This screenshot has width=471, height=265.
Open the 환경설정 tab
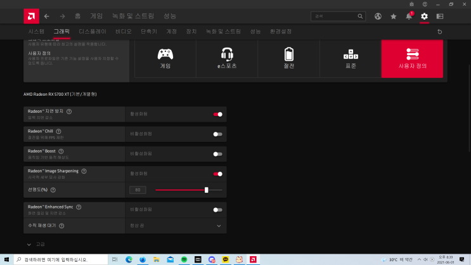(x=281, y=31)
